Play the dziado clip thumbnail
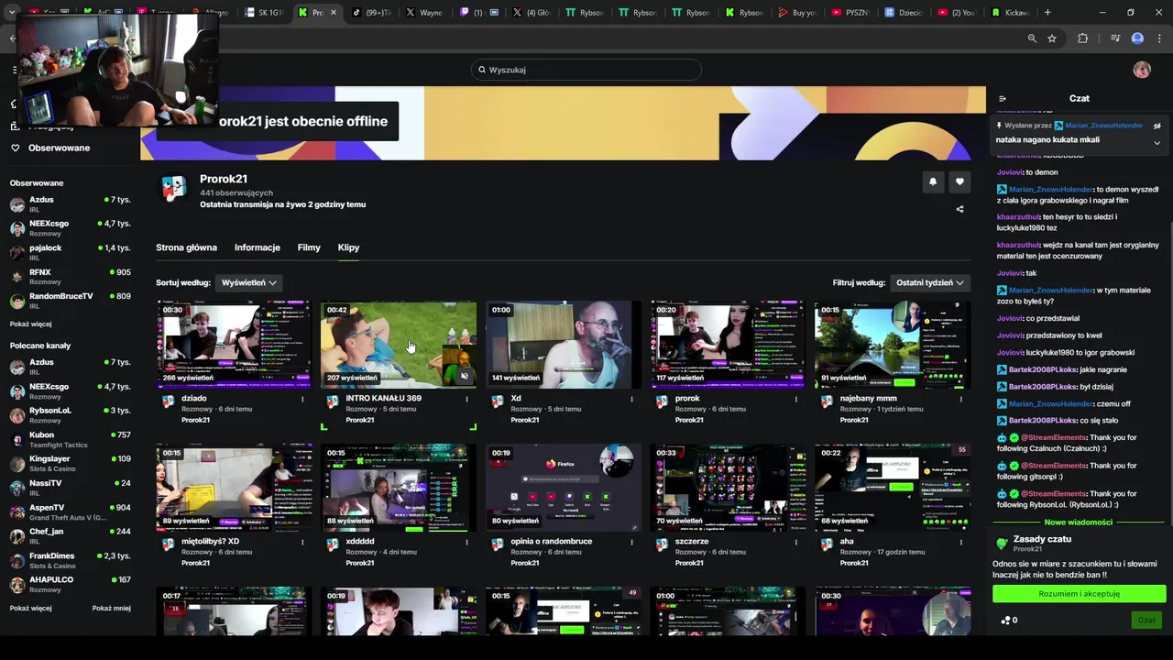This screenshot has height=660, width=1173. pyautogui.click(x=234, y=344)
